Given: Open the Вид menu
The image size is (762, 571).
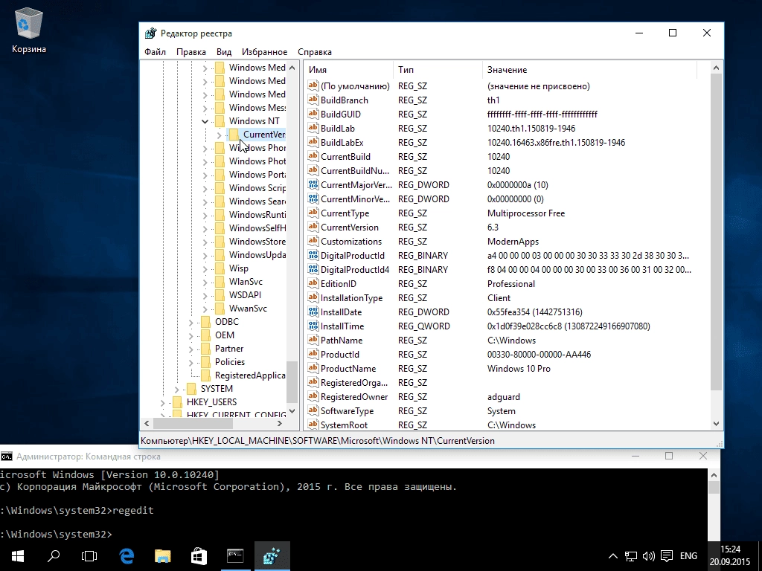Looking at the screenshot, I should (224, 52).
